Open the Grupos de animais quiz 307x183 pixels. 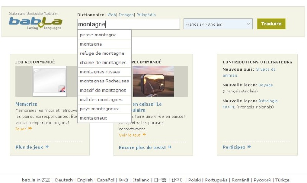click(x=249, y=72)
